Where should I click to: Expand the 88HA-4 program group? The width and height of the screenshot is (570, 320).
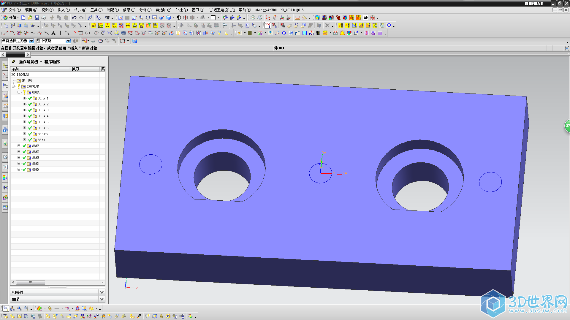point(24,116)
